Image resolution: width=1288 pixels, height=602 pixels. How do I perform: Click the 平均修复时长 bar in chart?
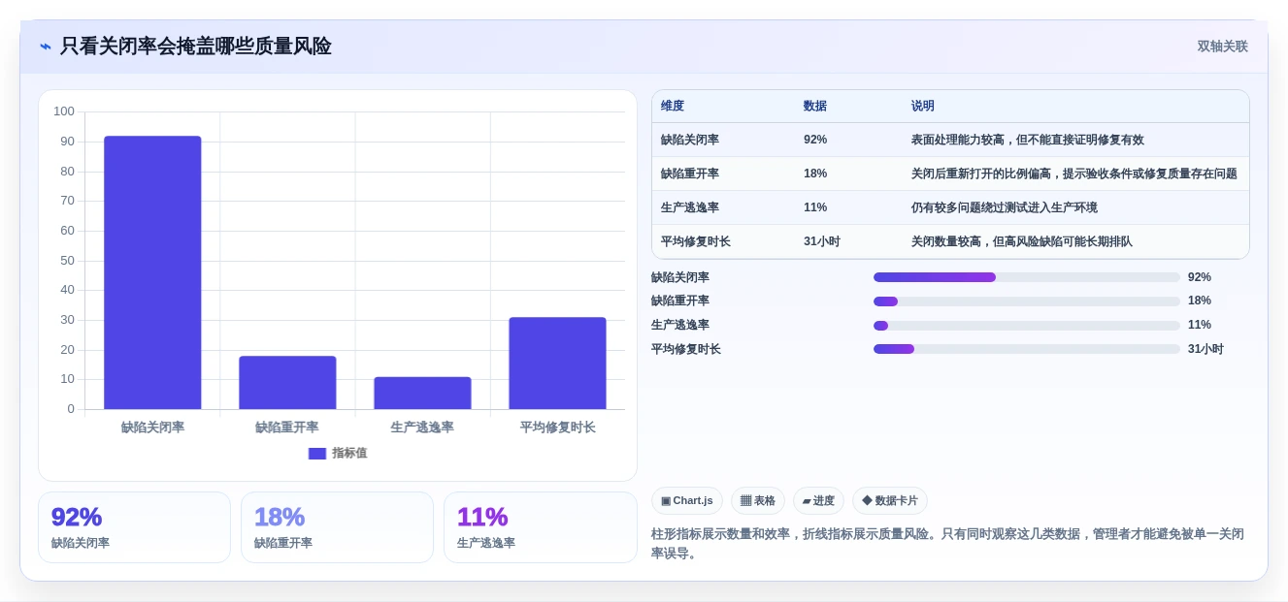(x=557, y=364)
